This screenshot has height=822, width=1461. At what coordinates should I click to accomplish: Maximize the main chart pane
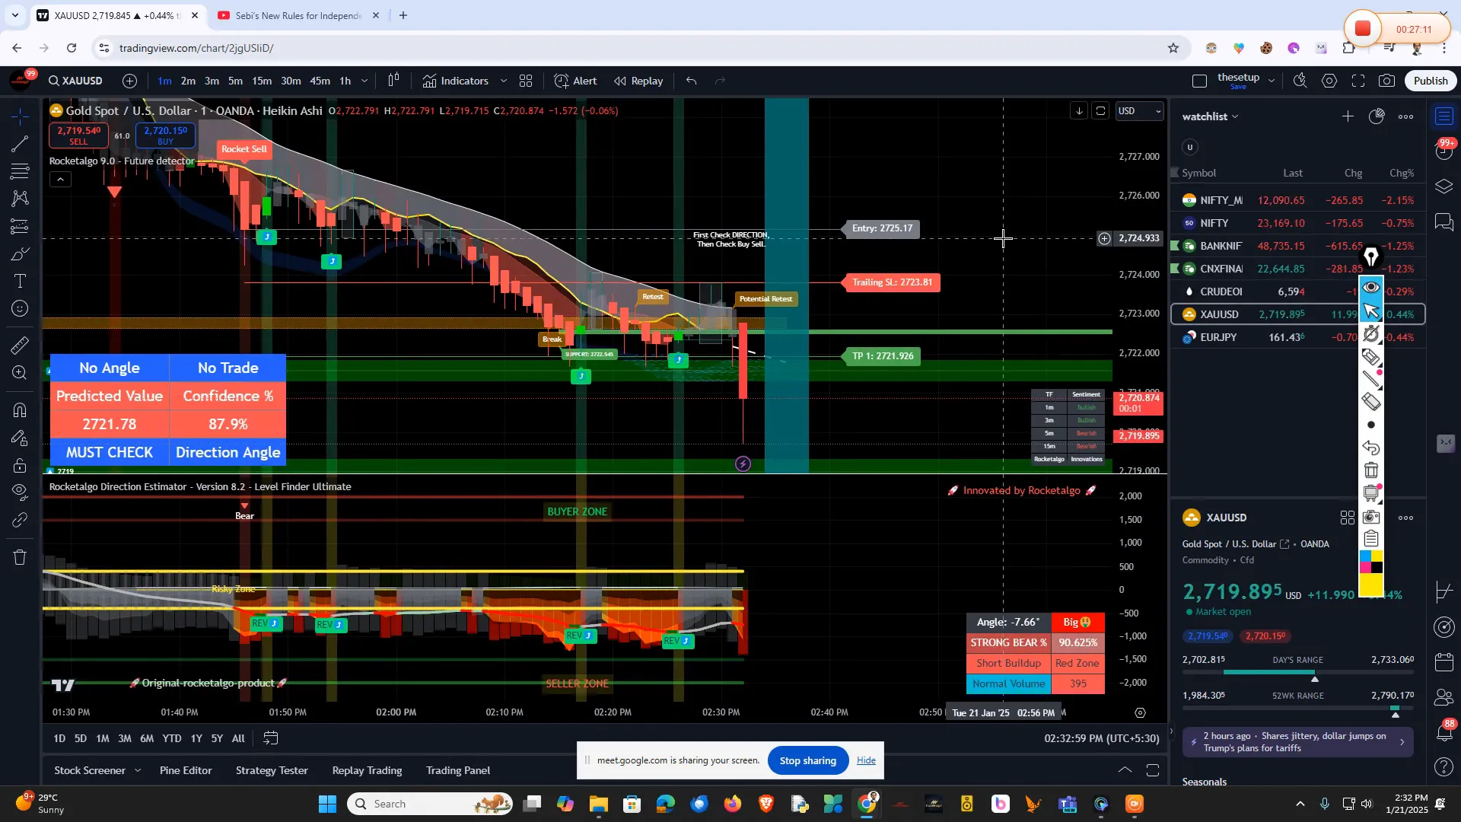[x=1101, y=111]
